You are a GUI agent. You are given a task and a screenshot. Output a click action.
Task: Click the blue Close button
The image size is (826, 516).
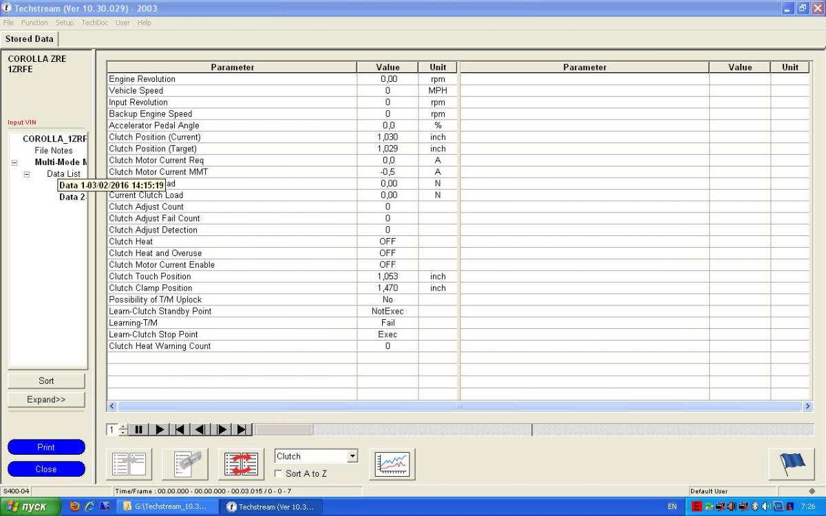[x=46, y=469]
